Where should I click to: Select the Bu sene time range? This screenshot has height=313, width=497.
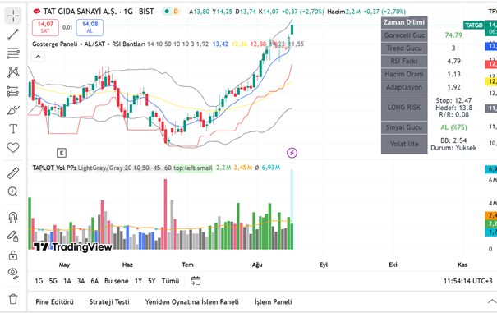(x=117, y=281)
